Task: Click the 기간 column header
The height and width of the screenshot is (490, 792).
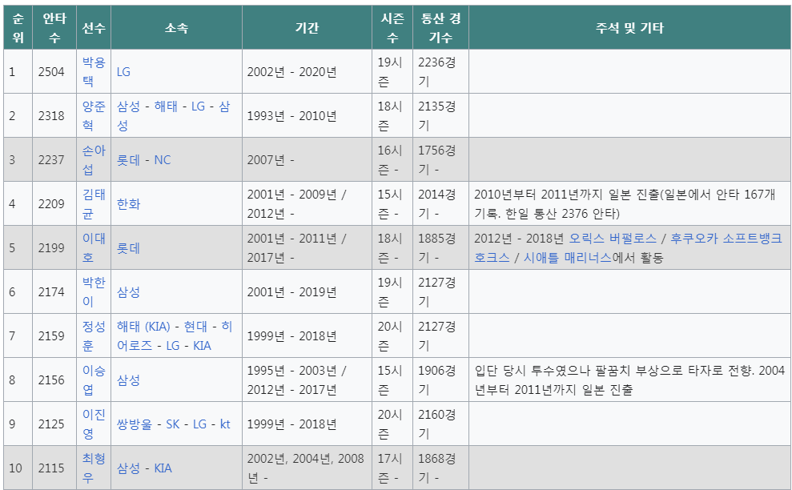Action: 307,28
